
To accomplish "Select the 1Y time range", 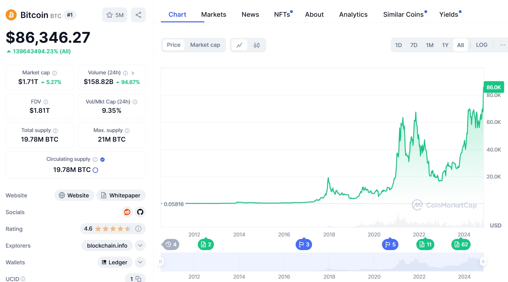I will click(x=445, y=45).
